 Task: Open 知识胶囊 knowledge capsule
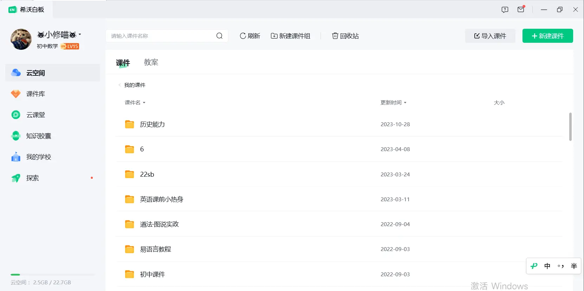pyautogui.click(x=38, y=136)
